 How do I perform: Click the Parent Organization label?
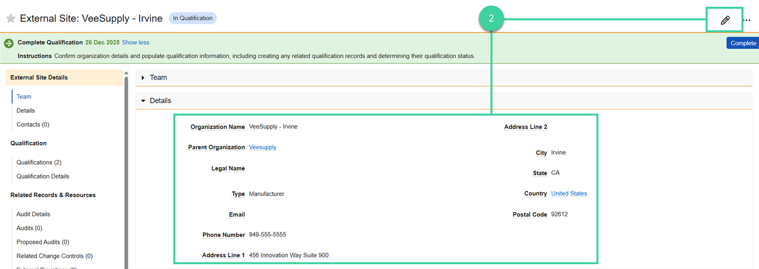[x=216, y=147]
